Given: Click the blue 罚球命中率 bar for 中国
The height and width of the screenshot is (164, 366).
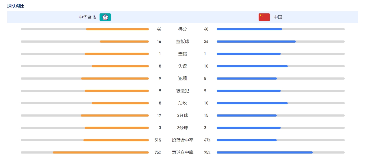Looking at the screenshot, I should 265,152.
